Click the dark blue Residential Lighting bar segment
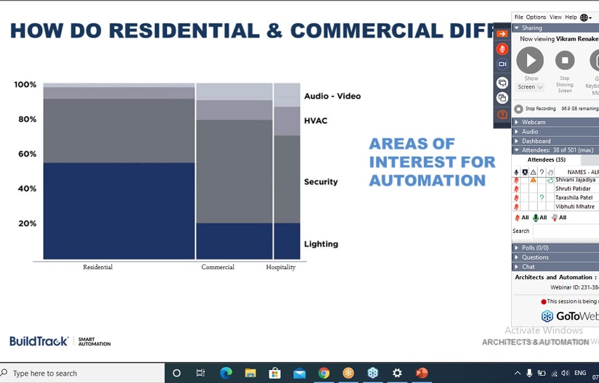This screenshot has width=599, height=383. point(118,210)
